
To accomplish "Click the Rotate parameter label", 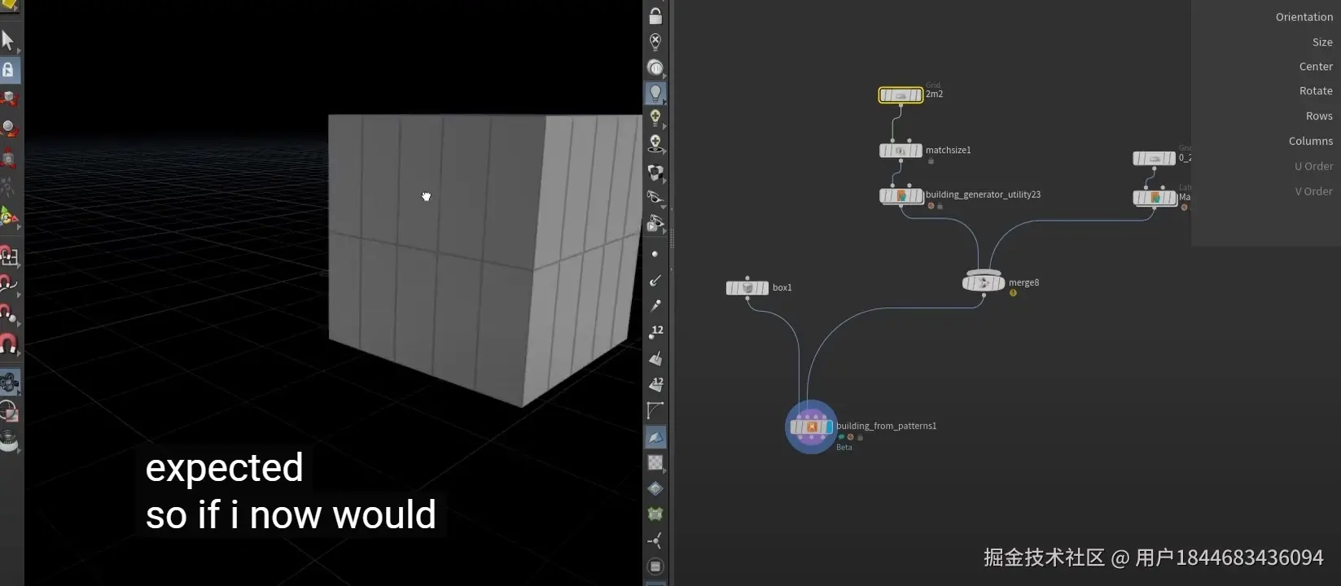I will 1316,91.
